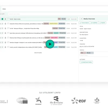Remove the Film topic chip in overview
The width and height of the screenshot is (108, 108).
point(85,53)
